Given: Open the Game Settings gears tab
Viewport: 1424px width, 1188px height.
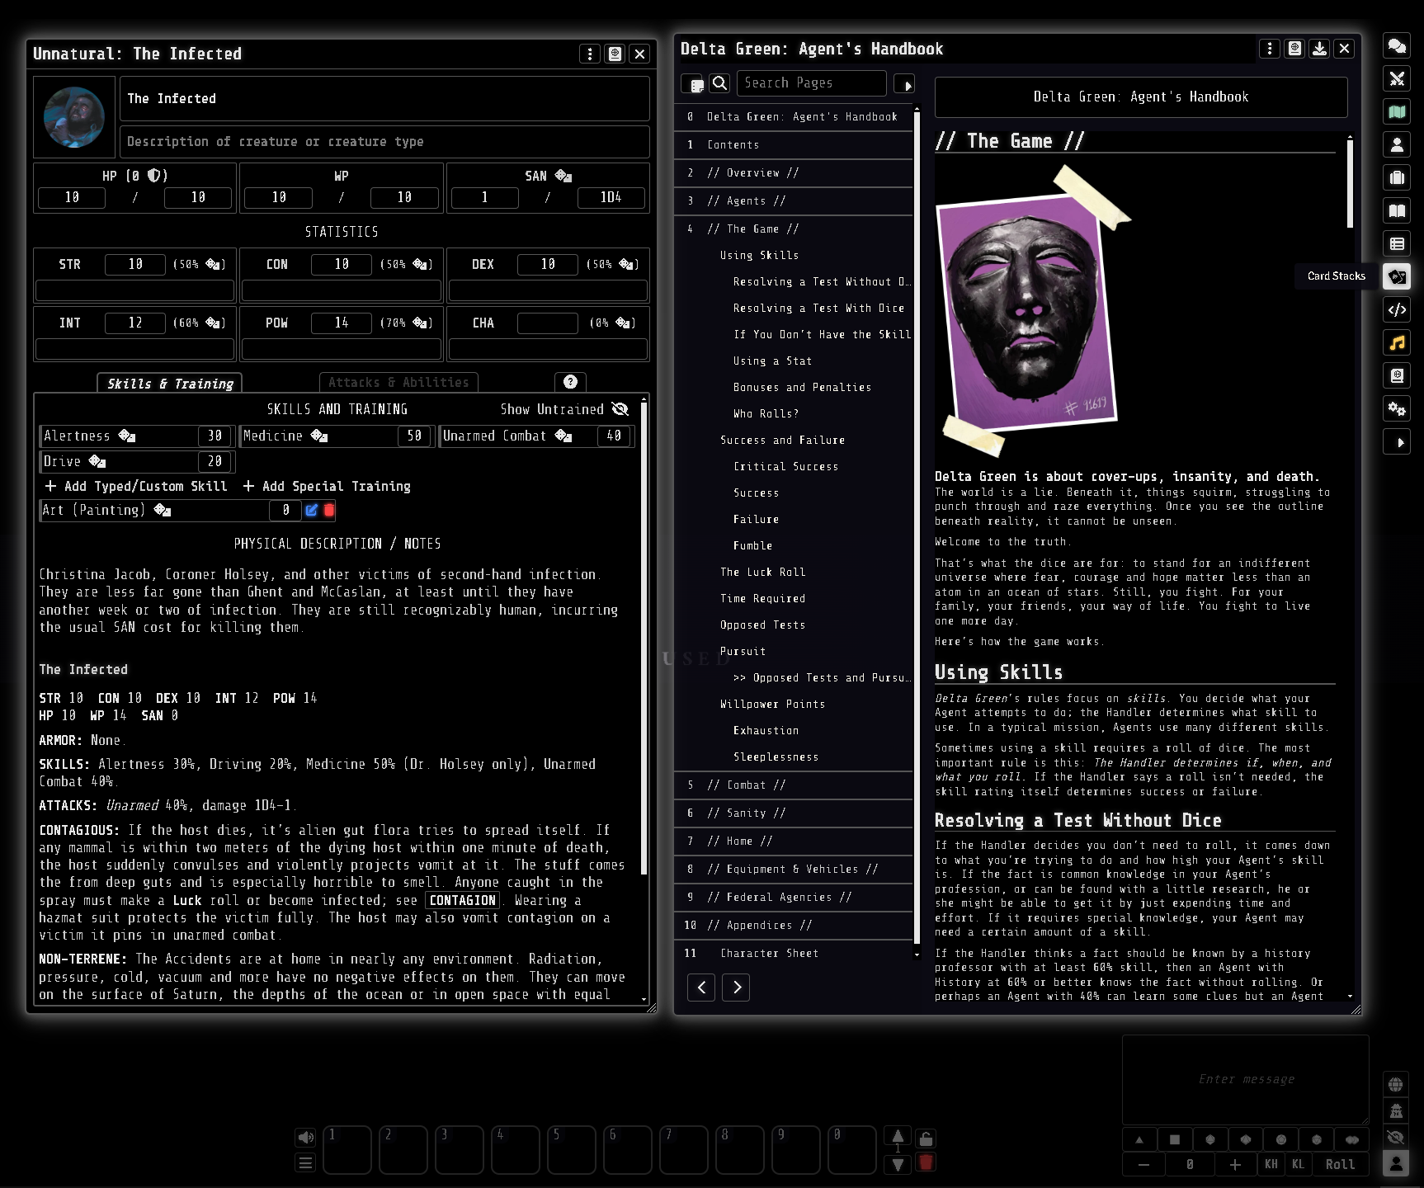Looking at the screenshot, I should point(1397,408).
